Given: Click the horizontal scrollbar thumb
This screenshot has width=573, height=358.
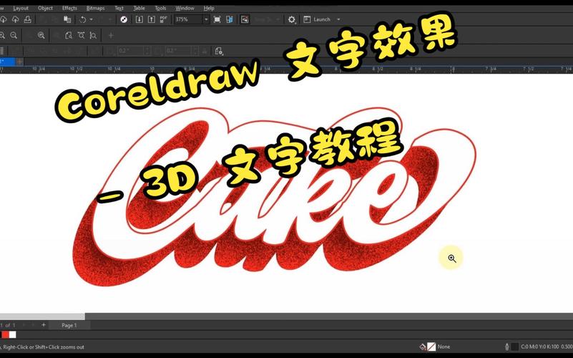Looking at the screenshot, I should [42, 316].
